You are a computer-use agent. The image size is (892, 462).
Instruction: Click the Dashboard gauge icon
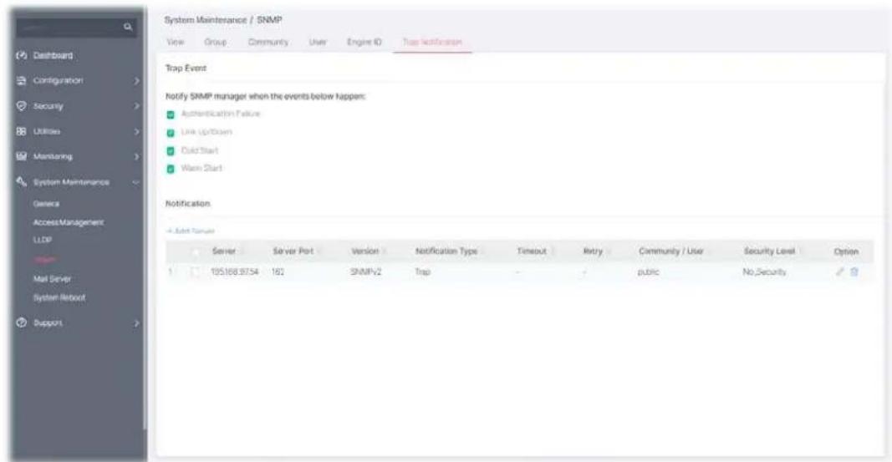(22, 56)
